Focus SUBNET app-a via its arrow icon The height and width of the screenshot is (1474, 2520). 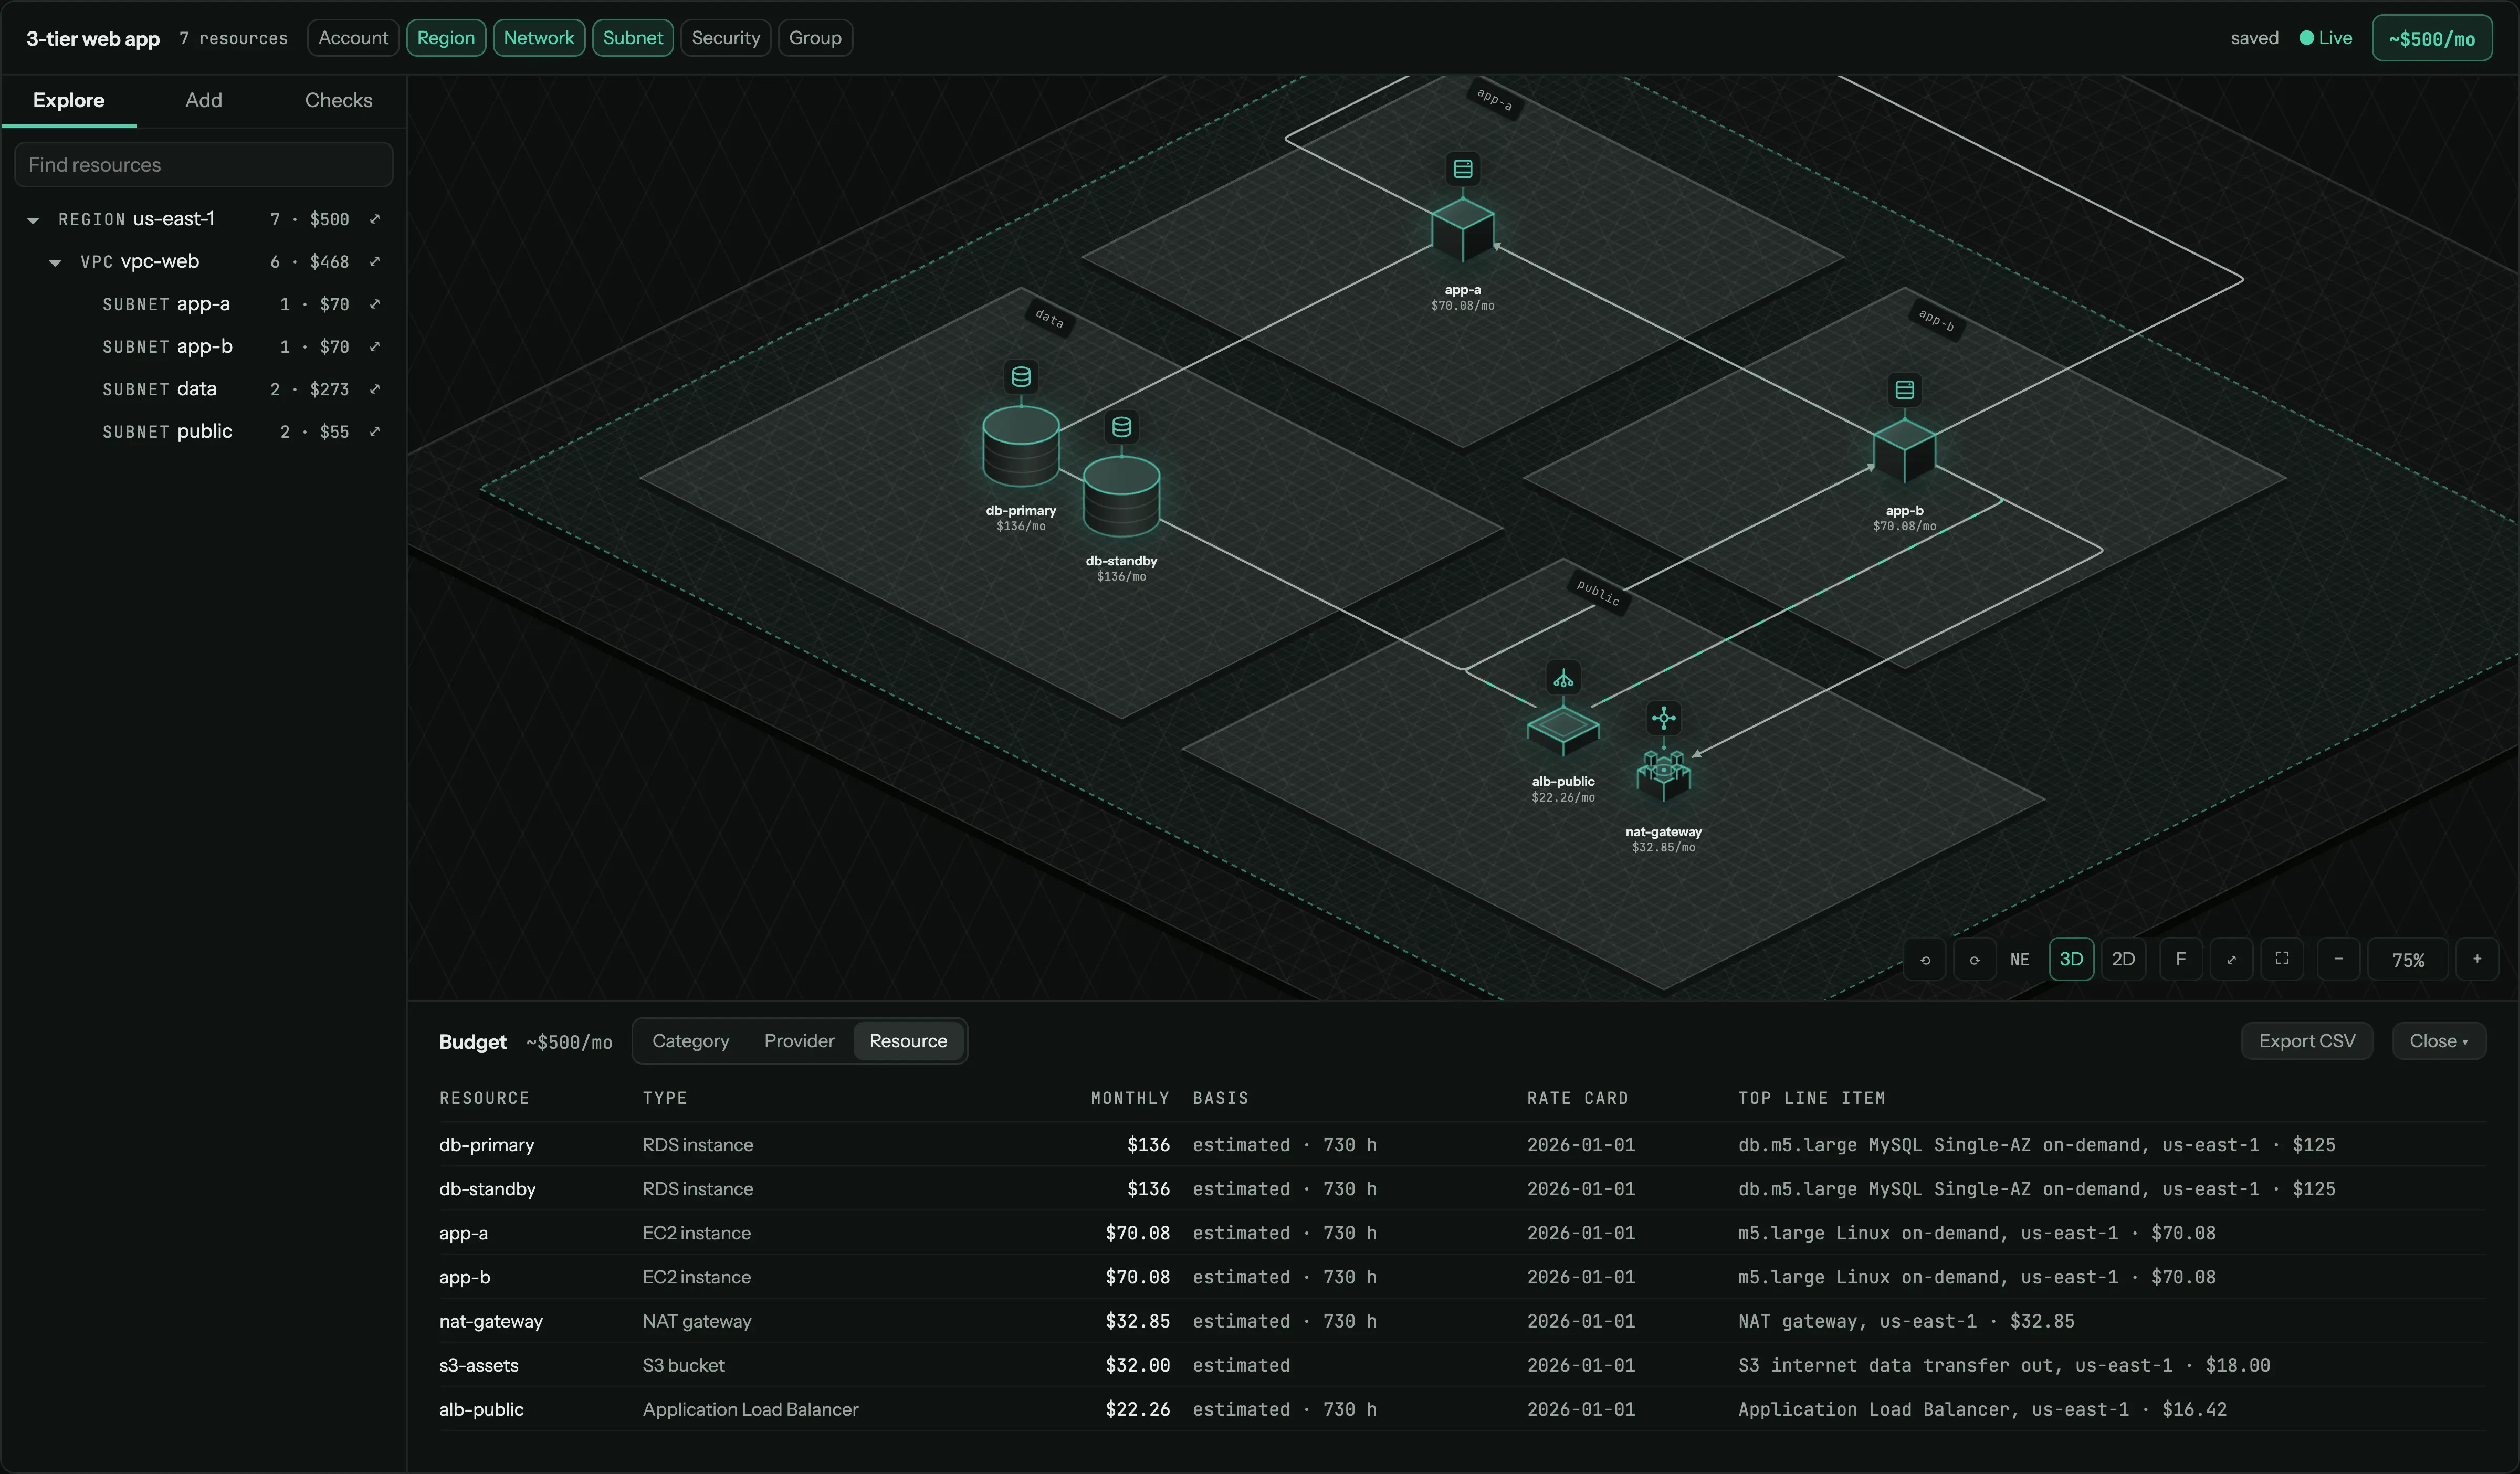tap(375, 304)
